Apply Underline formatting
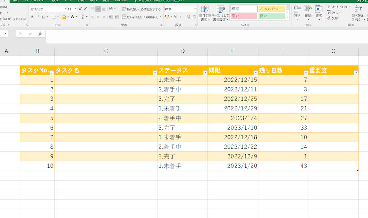This screenshot has height=218, width=368. (44, 17)
